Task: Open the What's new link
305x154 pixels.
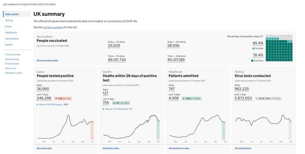Action: point(11,68)
